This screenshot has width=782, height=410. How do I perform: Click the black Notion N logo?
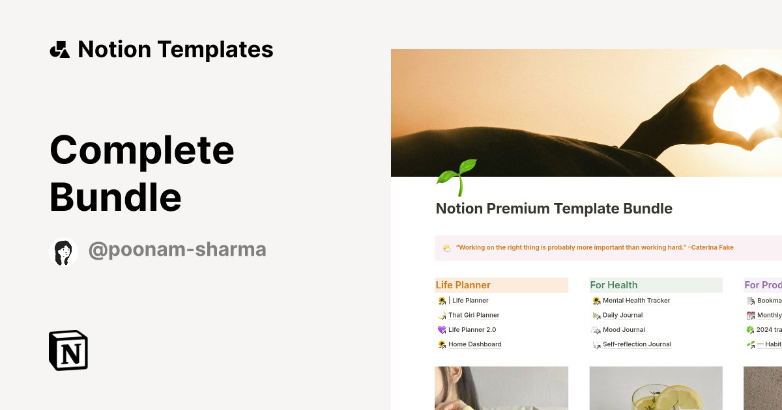68,350
